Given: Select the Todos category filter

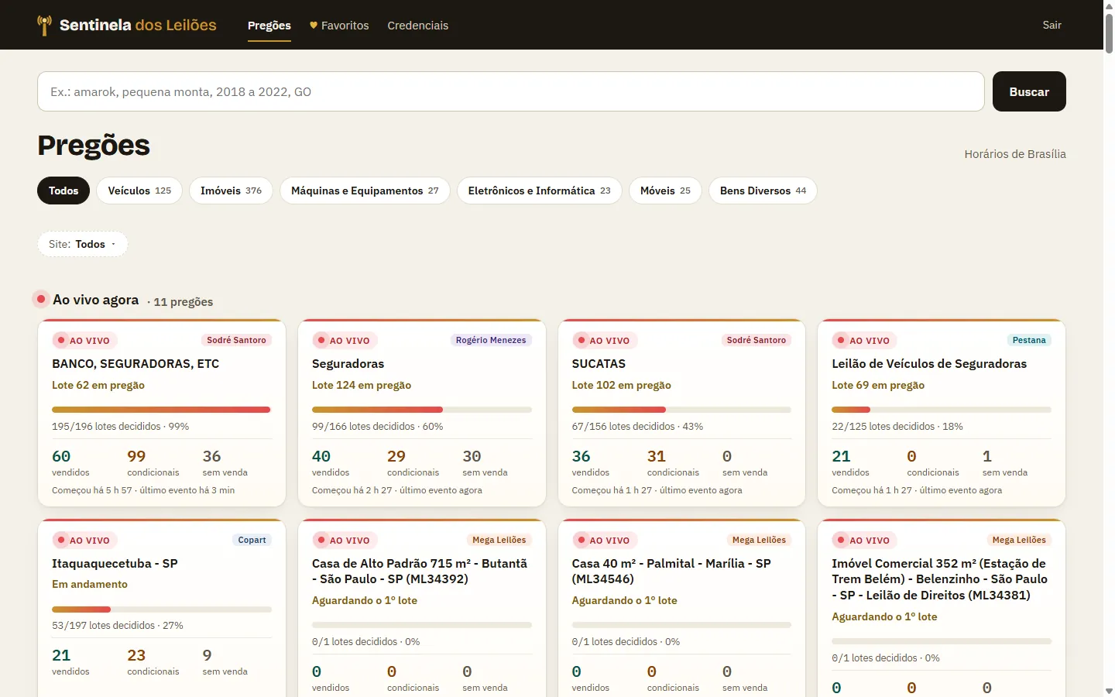Looking at the screenshot, I should pos(63,191).
